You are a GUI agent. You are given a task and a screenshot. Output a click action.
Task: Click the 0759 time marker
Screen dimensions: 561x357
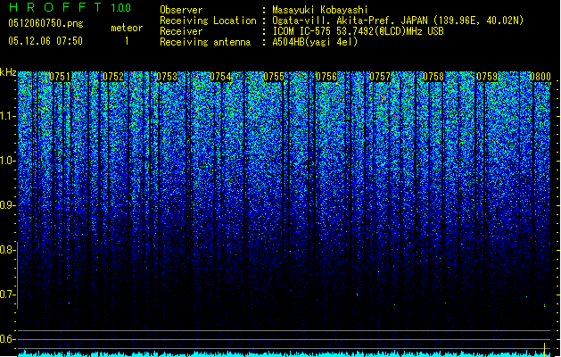[x=487, y=77]
